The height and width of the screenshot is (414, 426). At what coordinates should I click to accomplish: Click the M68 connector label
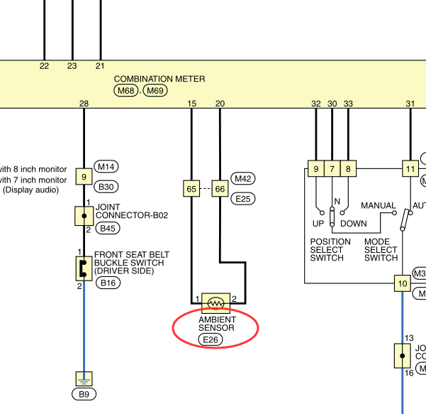[x=125, y=90]
